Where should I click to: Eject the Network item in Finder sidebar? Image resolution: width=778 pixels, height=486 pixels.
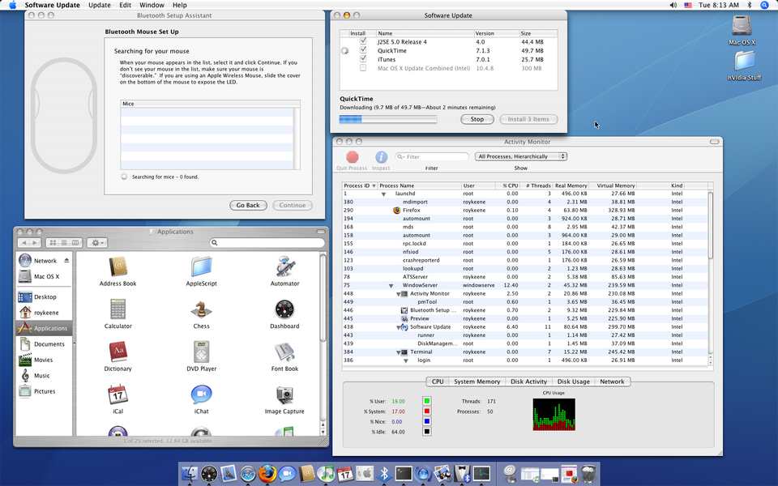click(x=66, y=260)
